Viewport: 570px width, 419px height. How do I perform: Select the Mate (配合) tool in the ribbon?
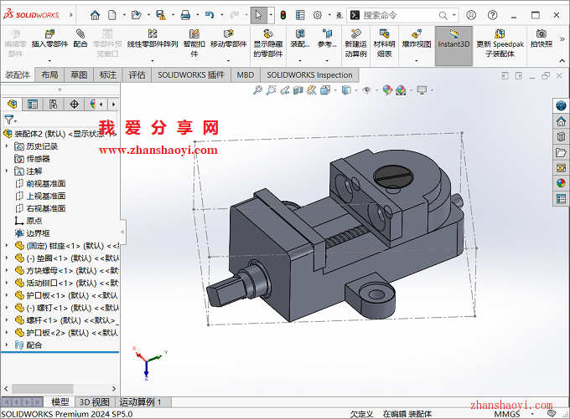(80, 38)
